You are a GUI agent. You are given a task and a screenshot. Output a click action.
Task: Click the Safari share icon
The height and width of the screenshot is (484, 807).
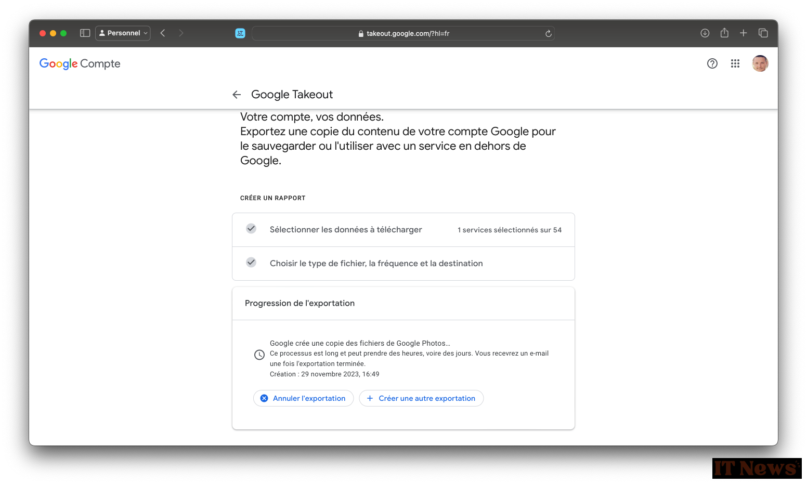[724, 33]
